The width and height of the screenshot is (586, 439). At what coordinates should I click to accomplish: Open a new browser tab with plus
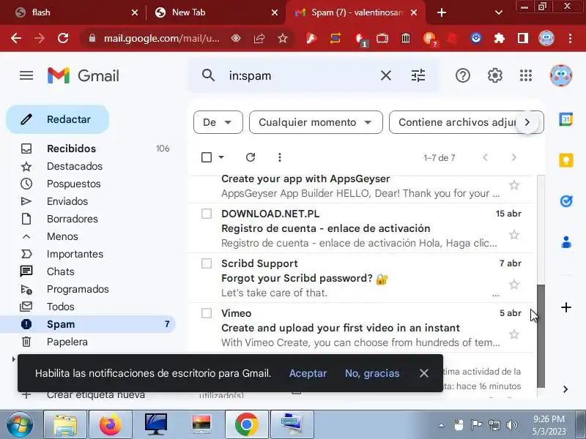(x=442, y=12)
